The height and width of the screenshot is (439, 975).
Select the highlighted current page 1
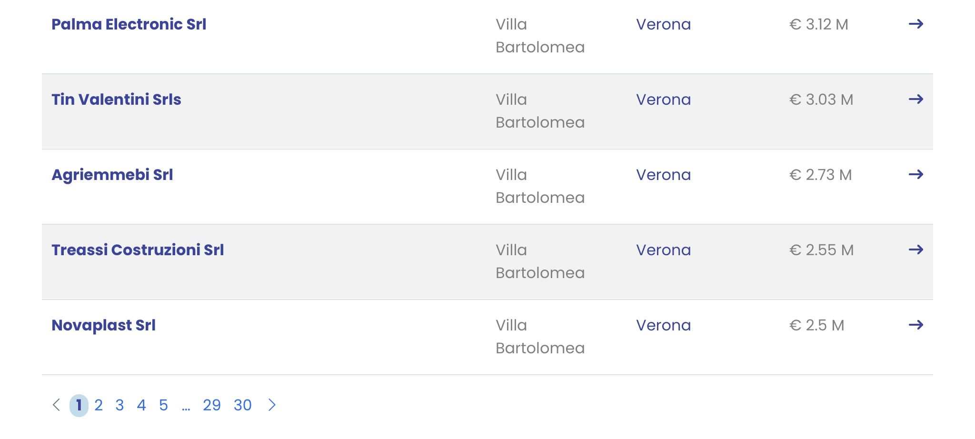pyautogui.click(x=79, y=405)
